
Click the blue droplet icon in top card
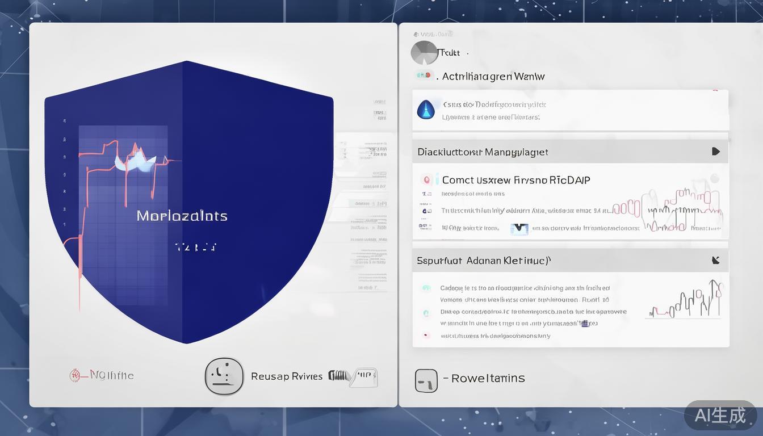(x=426, y=110)
